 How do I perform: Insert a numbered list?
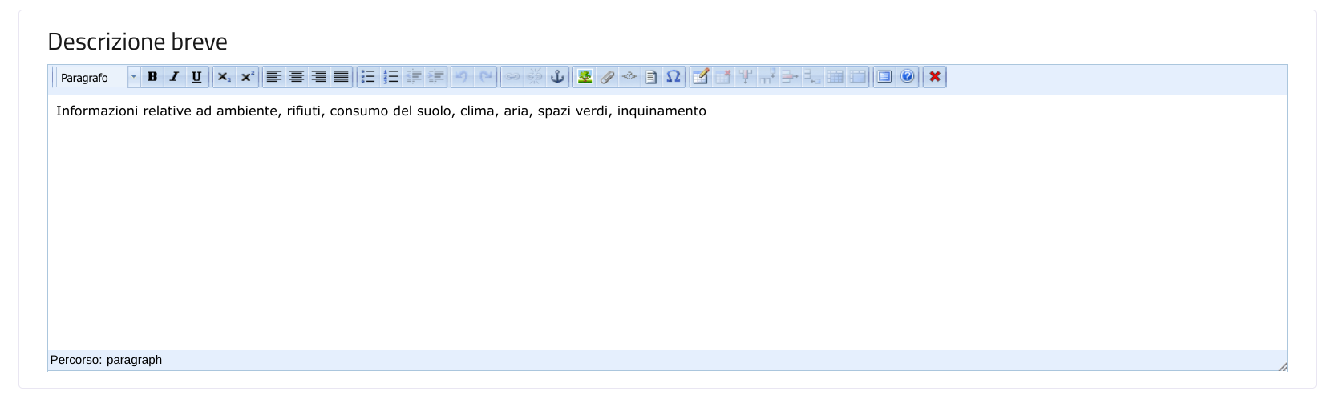point(390,77)
